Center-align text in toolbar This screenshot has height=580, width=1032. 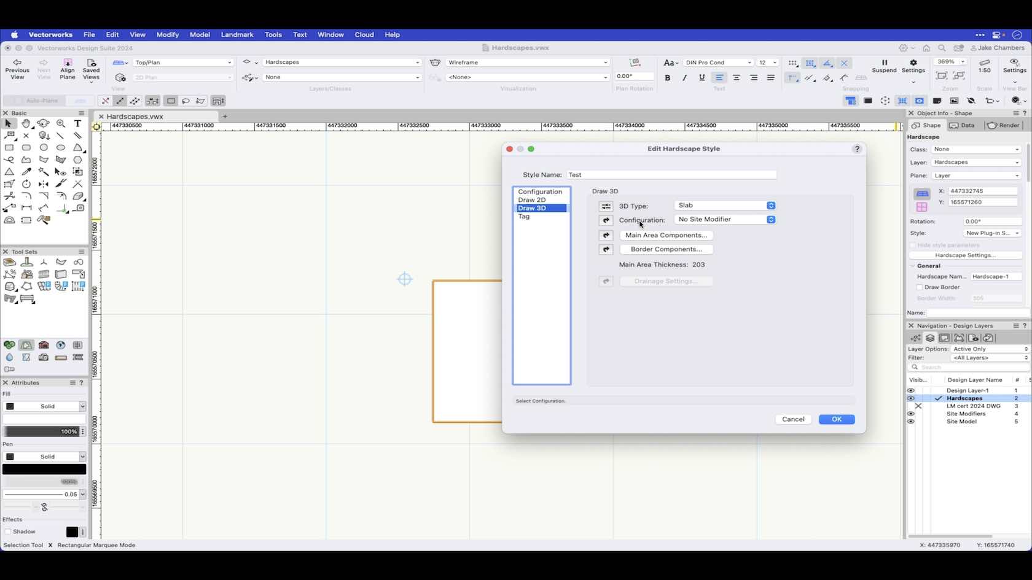(736, 78)
